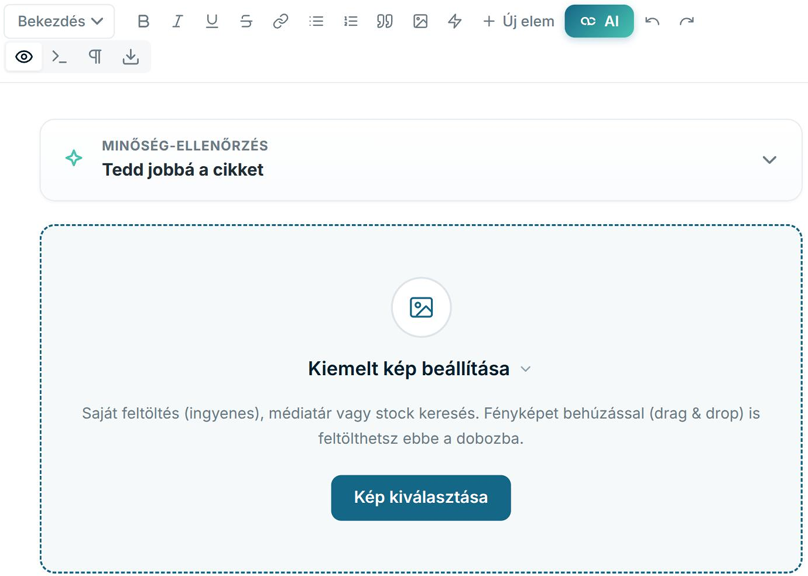Expand the Minőség-ellenőrzés panel chevron
The height and width of the screenshot is (576, 808).
(x=769, y=160)
